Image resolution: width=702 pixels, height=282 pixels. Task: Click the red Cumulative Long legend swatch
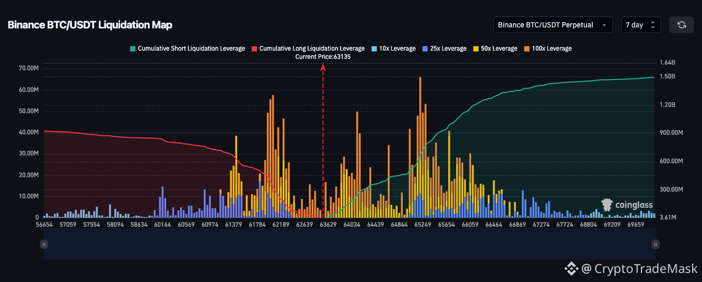254,49
